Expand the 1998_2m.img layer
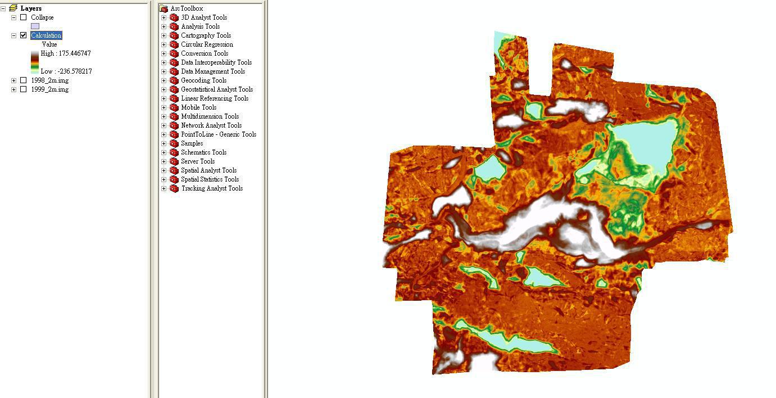 [x=13, y=80]
